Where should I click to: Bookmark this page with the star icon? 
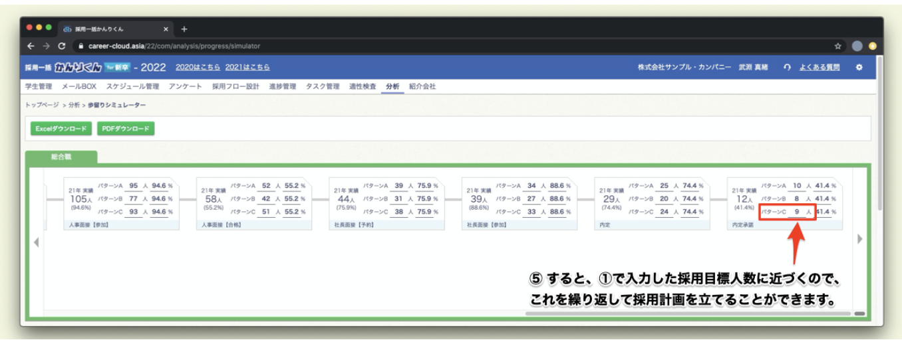coord(838,46)
